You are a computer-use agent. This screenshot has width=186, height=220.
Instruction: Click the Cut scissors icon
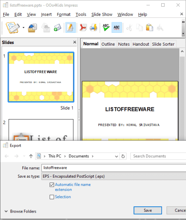click(129, 28)
